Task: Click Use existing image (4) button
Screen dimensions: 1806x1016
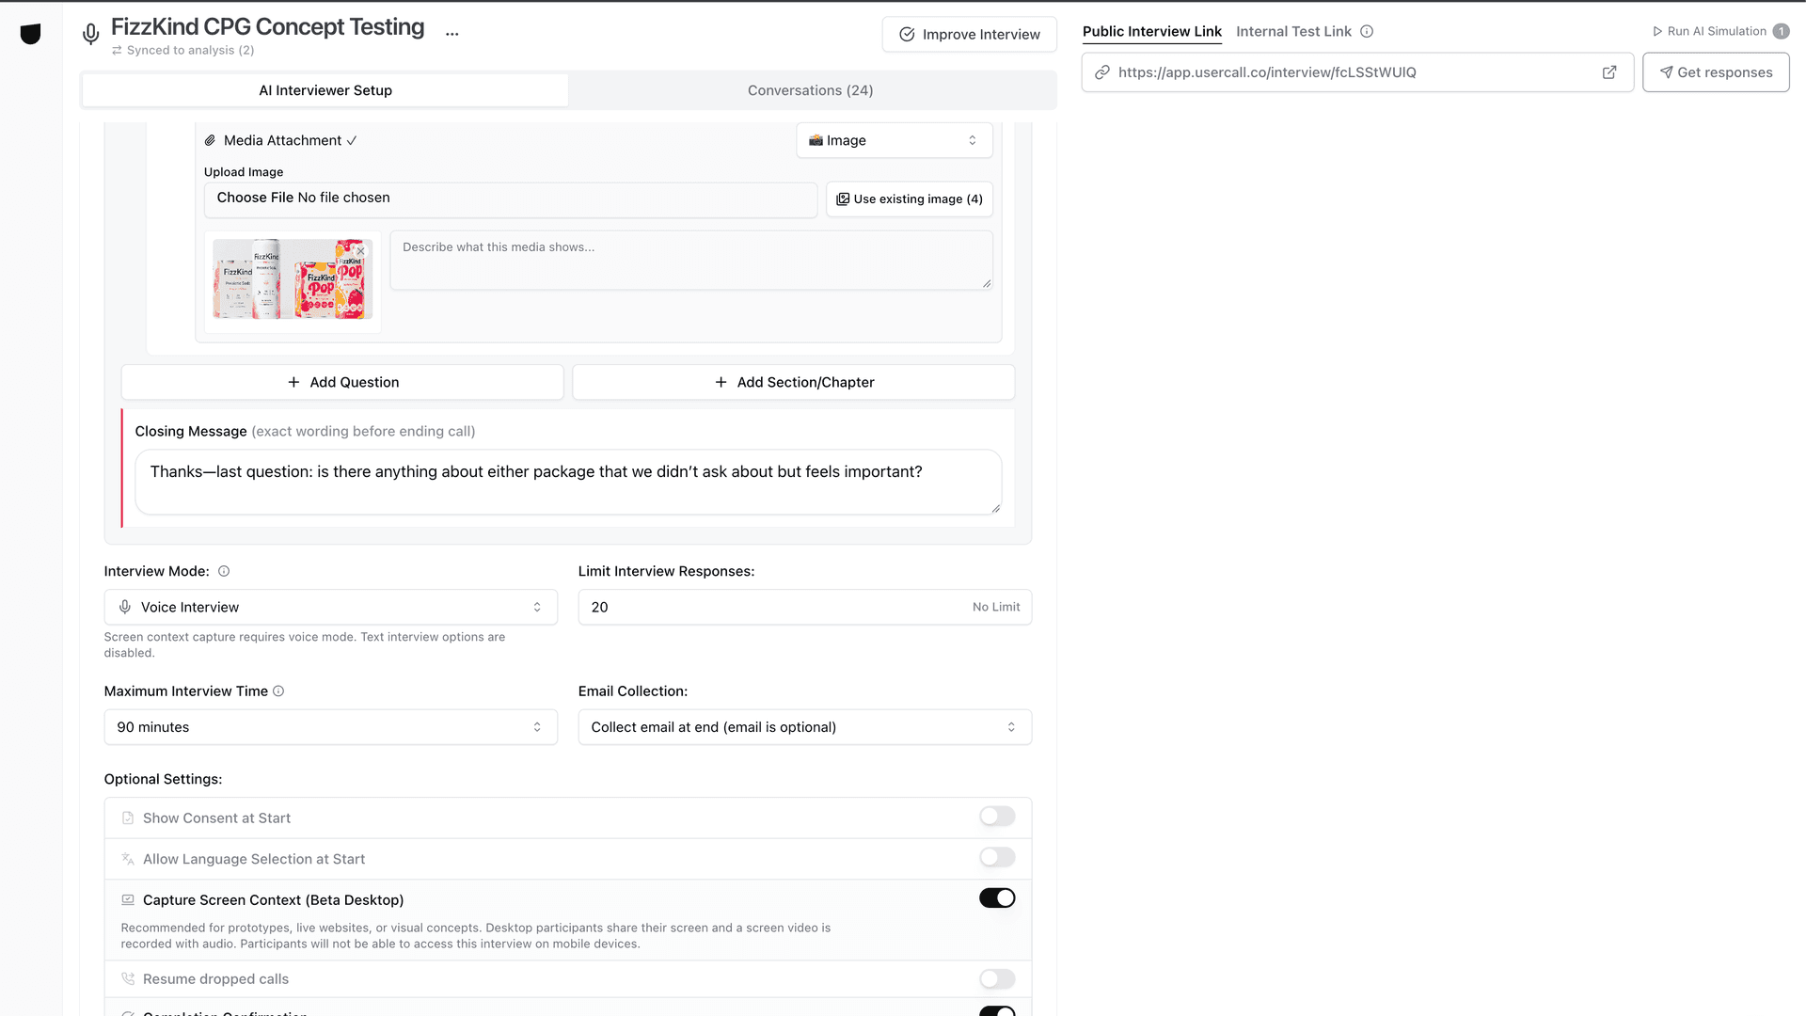Action: [x=910, y=199]
